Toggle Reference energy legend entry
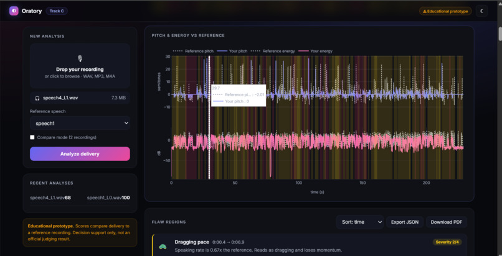The width and height of the screenshot is (502, 256). click(273, 51)
